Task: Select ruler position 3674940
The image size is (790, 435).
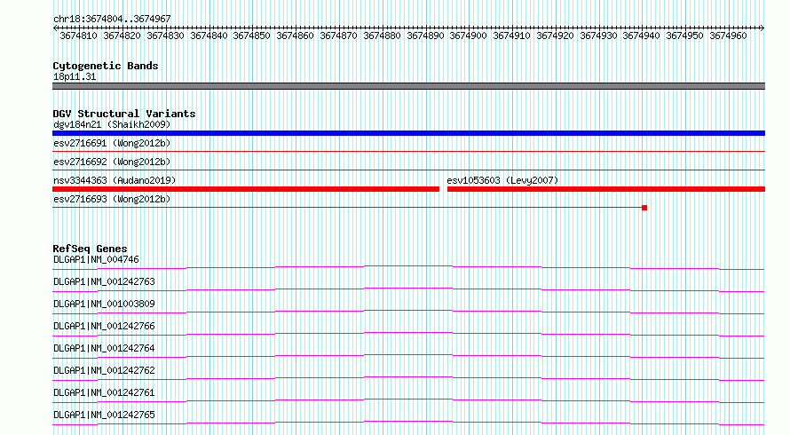Action: [x=641, y=36]
